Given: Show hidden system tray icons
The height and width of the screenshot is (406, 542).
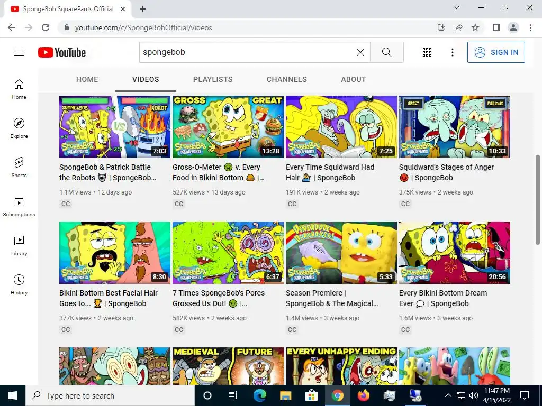Looking at the screenshot, I should point(448,395).
